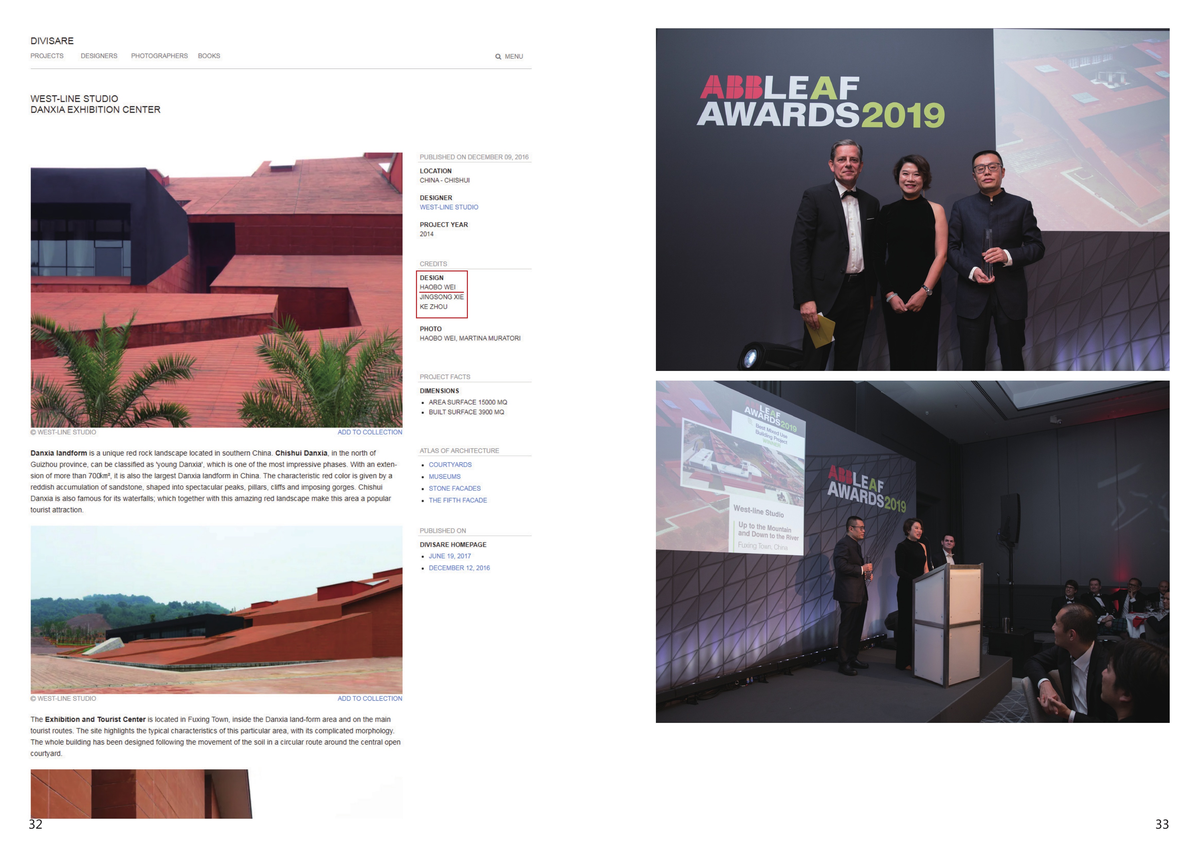Select the PUBLISHED ON DECEMBER 09, 2016 line

[474, 157]
